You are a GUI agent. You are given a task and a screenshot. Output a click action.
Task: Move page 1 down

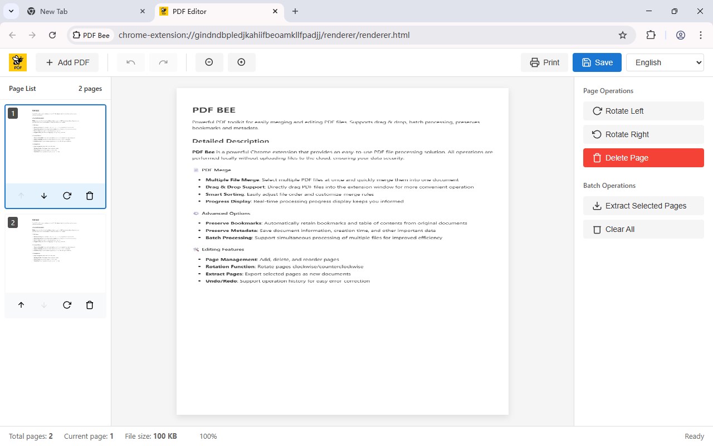tap(44, 196)
